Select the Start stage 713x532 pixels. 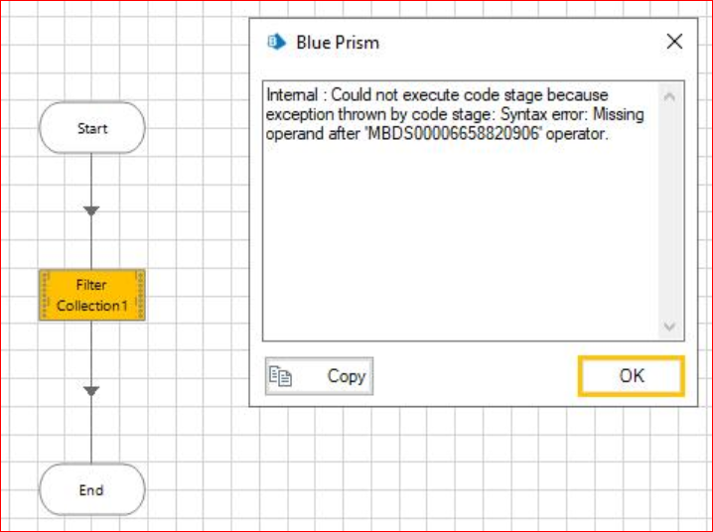tap(92, 128)
